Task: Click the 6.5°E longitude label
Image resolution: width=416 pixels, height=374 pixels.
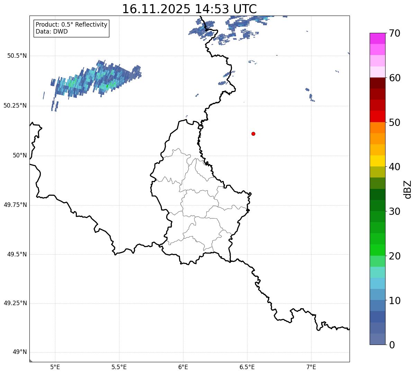Action: [x=247, y=367]
